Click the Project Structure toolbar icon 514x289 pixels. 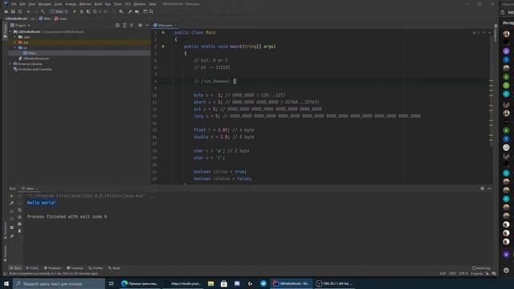pos(137,11)
